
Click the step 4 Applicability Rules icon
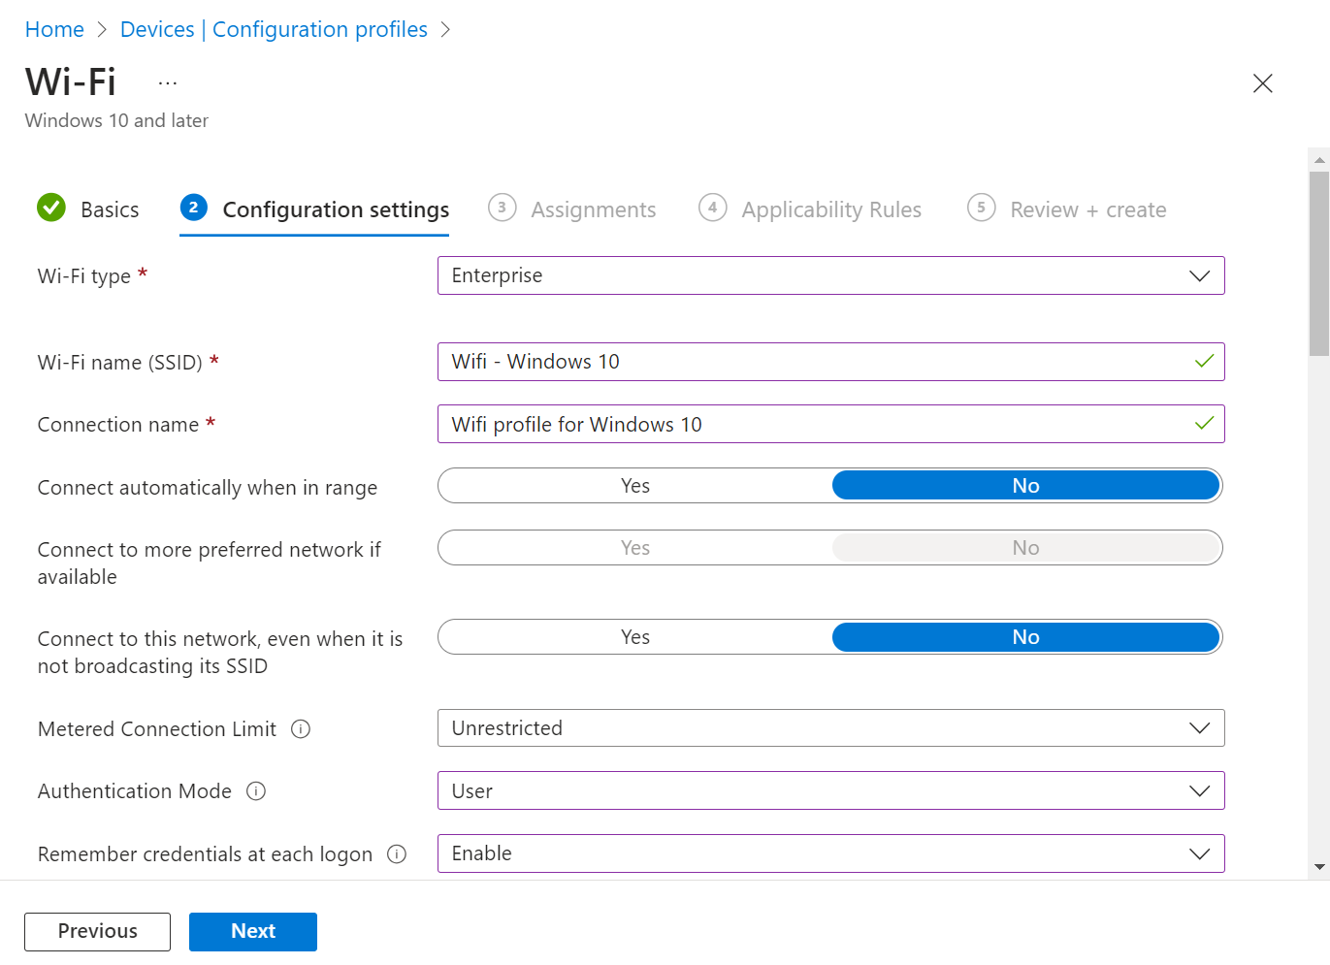tap(712, 208)
